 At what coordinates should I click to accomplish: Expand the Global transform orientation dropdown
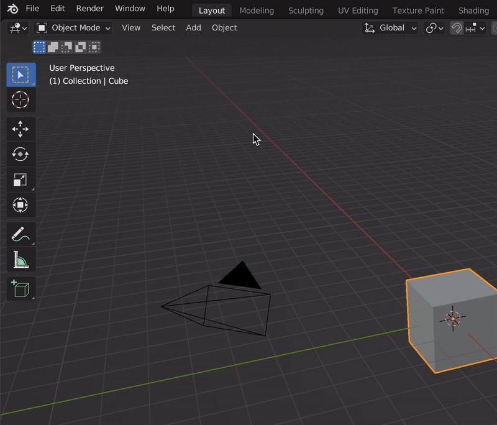click(390, 28)
